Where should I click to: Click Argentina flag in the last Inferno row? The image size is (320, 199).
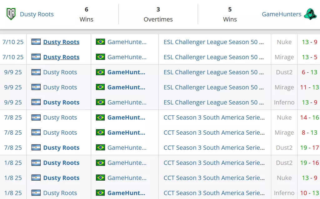tap(36, 193)
